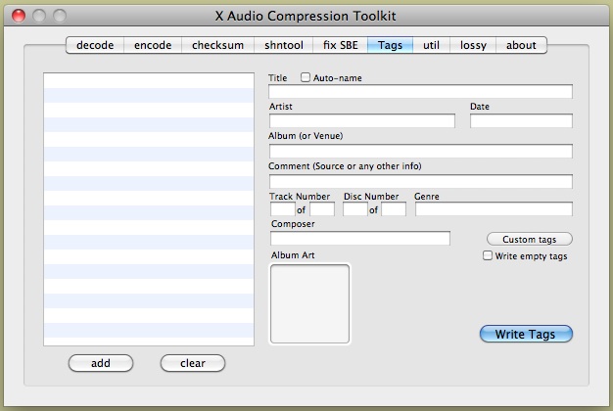Click the Write Tags button
This screenshot has height=411, width=613.
click(526, 334)
